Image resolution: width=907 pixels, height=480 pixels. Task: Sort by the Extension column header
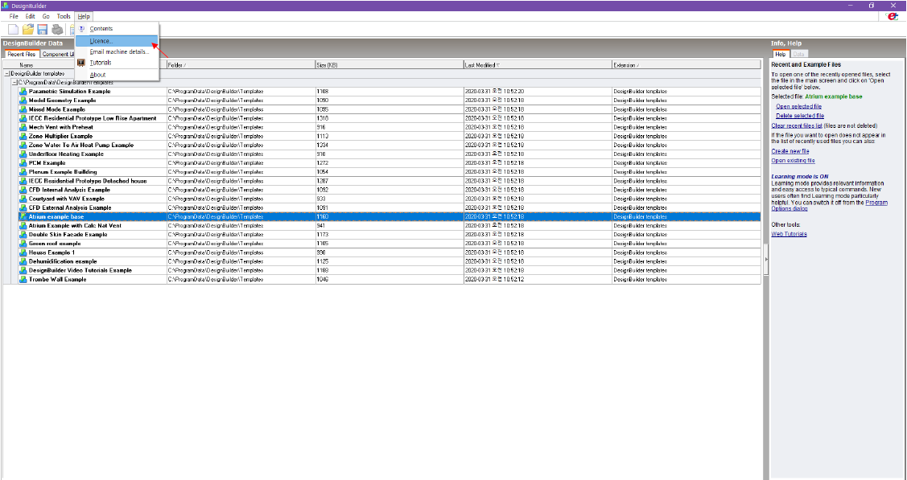click(x=686, y=65)
